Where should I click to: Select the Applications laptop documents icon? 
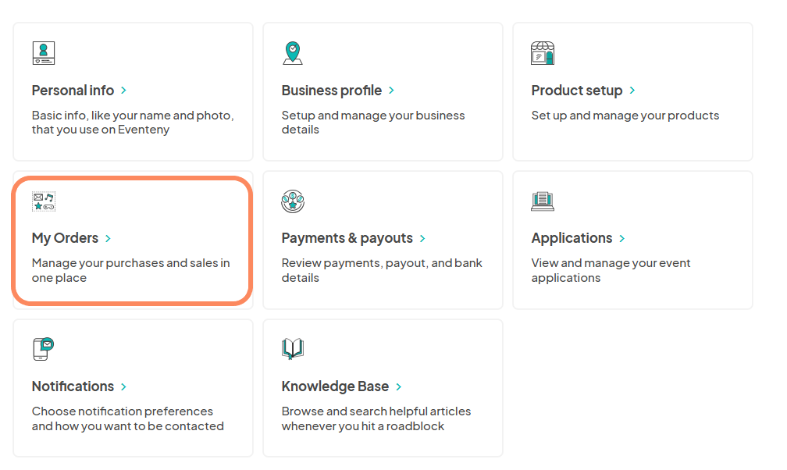[543, 201]
